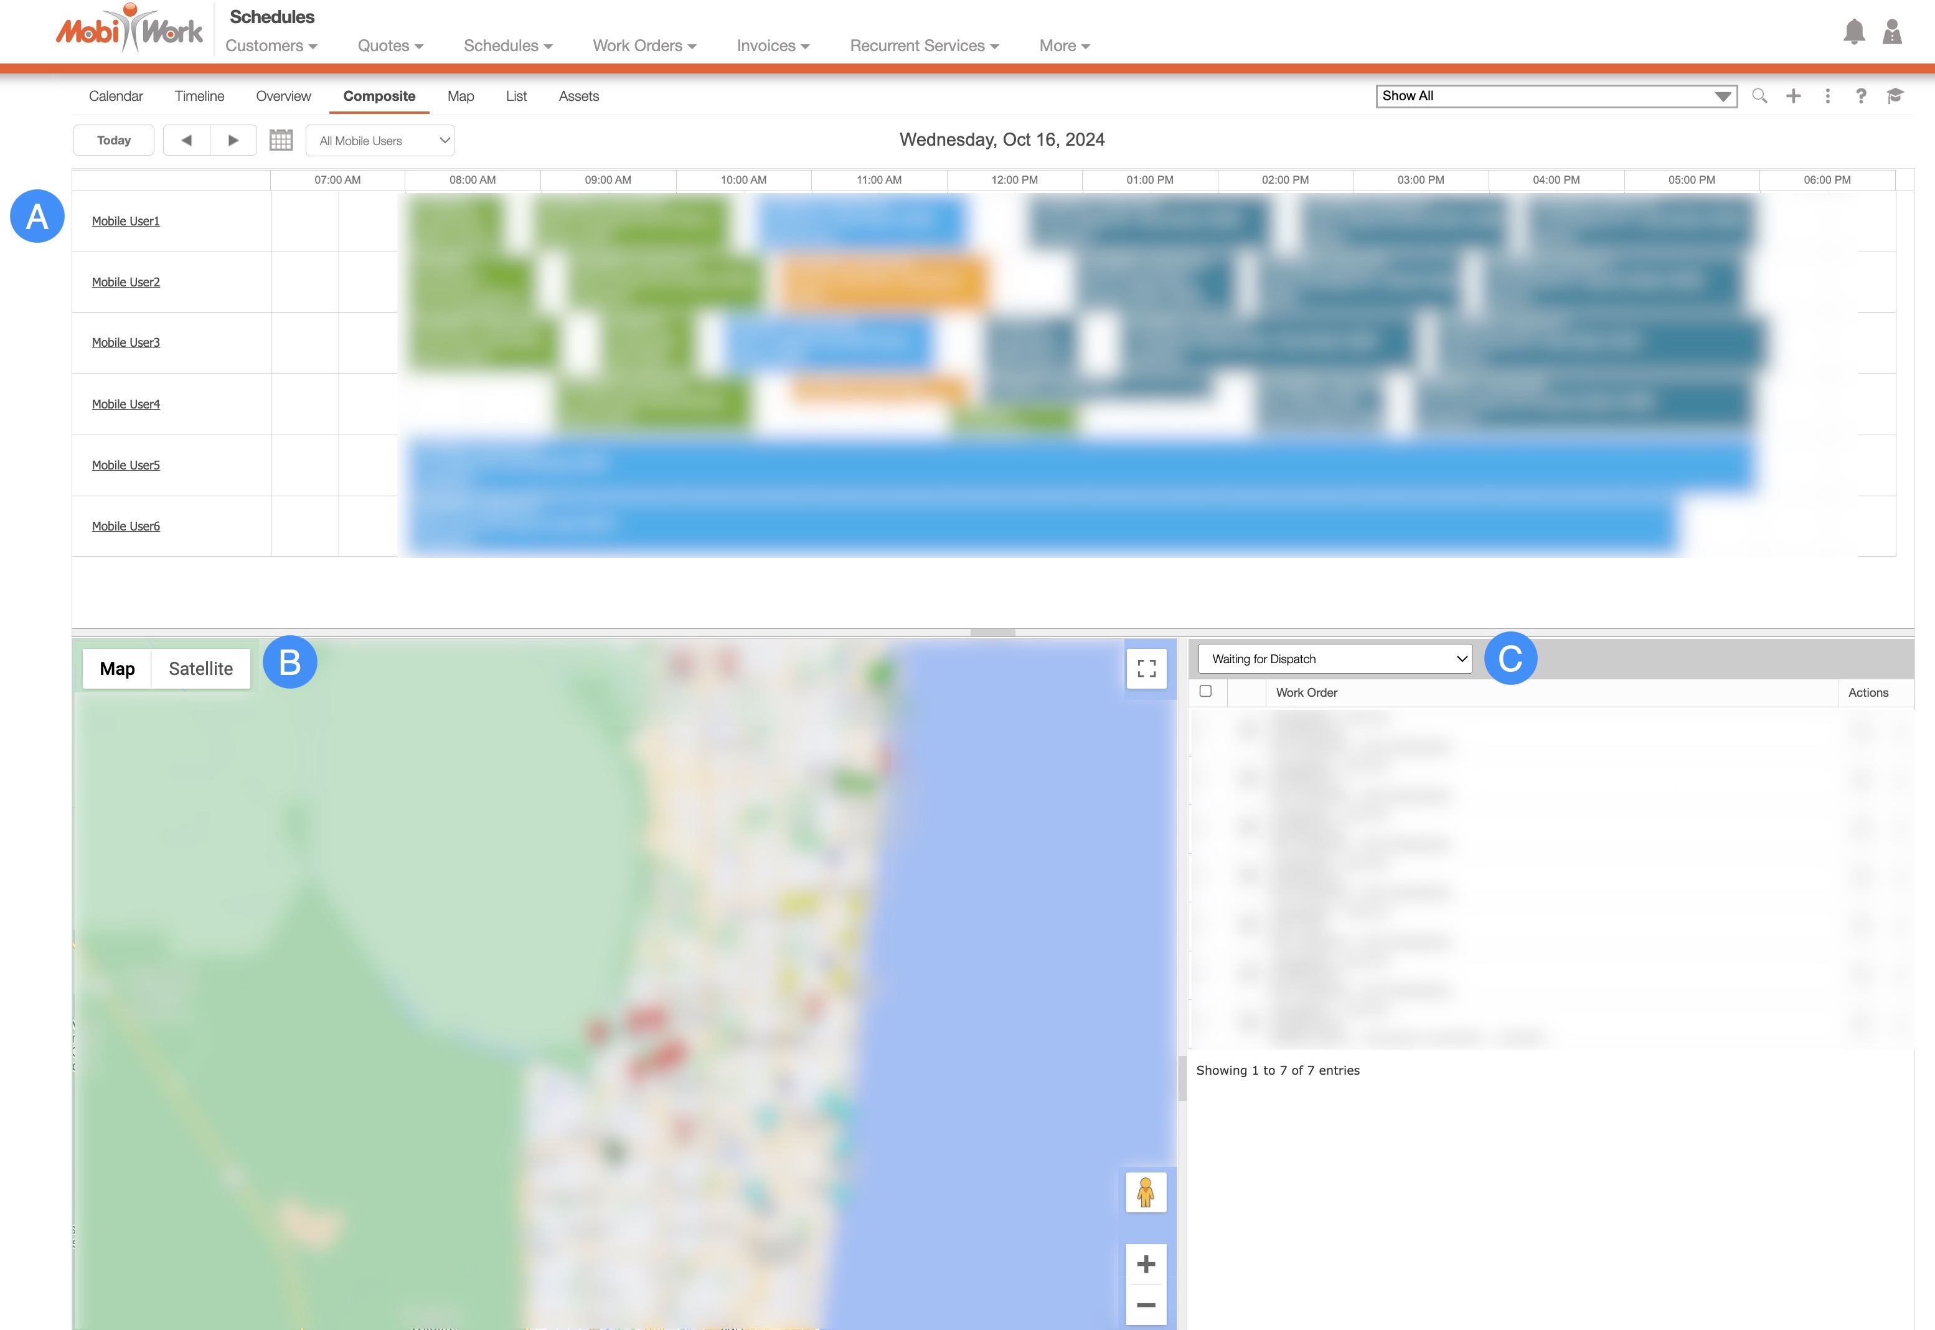Image resolution: width=1935 pixels, height=1330 pixels.
Task: Click the graduation cap tutorial icon
Action: tap(1895, 96)
